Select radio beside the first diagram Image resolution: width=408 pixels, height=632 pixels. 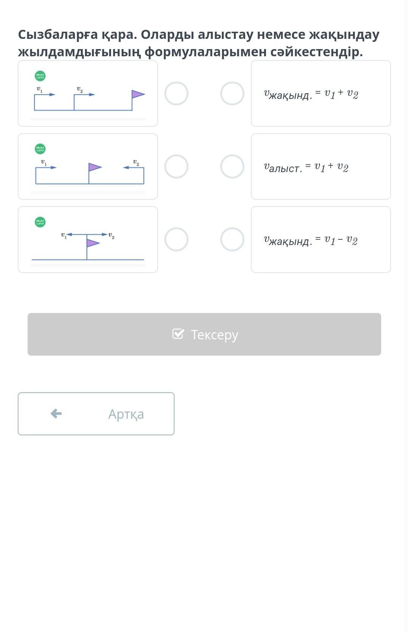coord(176,93)
